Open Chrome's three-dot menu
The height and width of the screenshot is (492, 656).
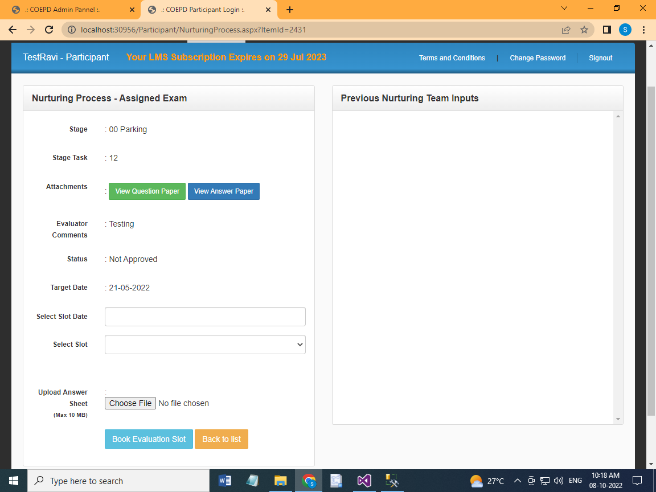(644, 30)
